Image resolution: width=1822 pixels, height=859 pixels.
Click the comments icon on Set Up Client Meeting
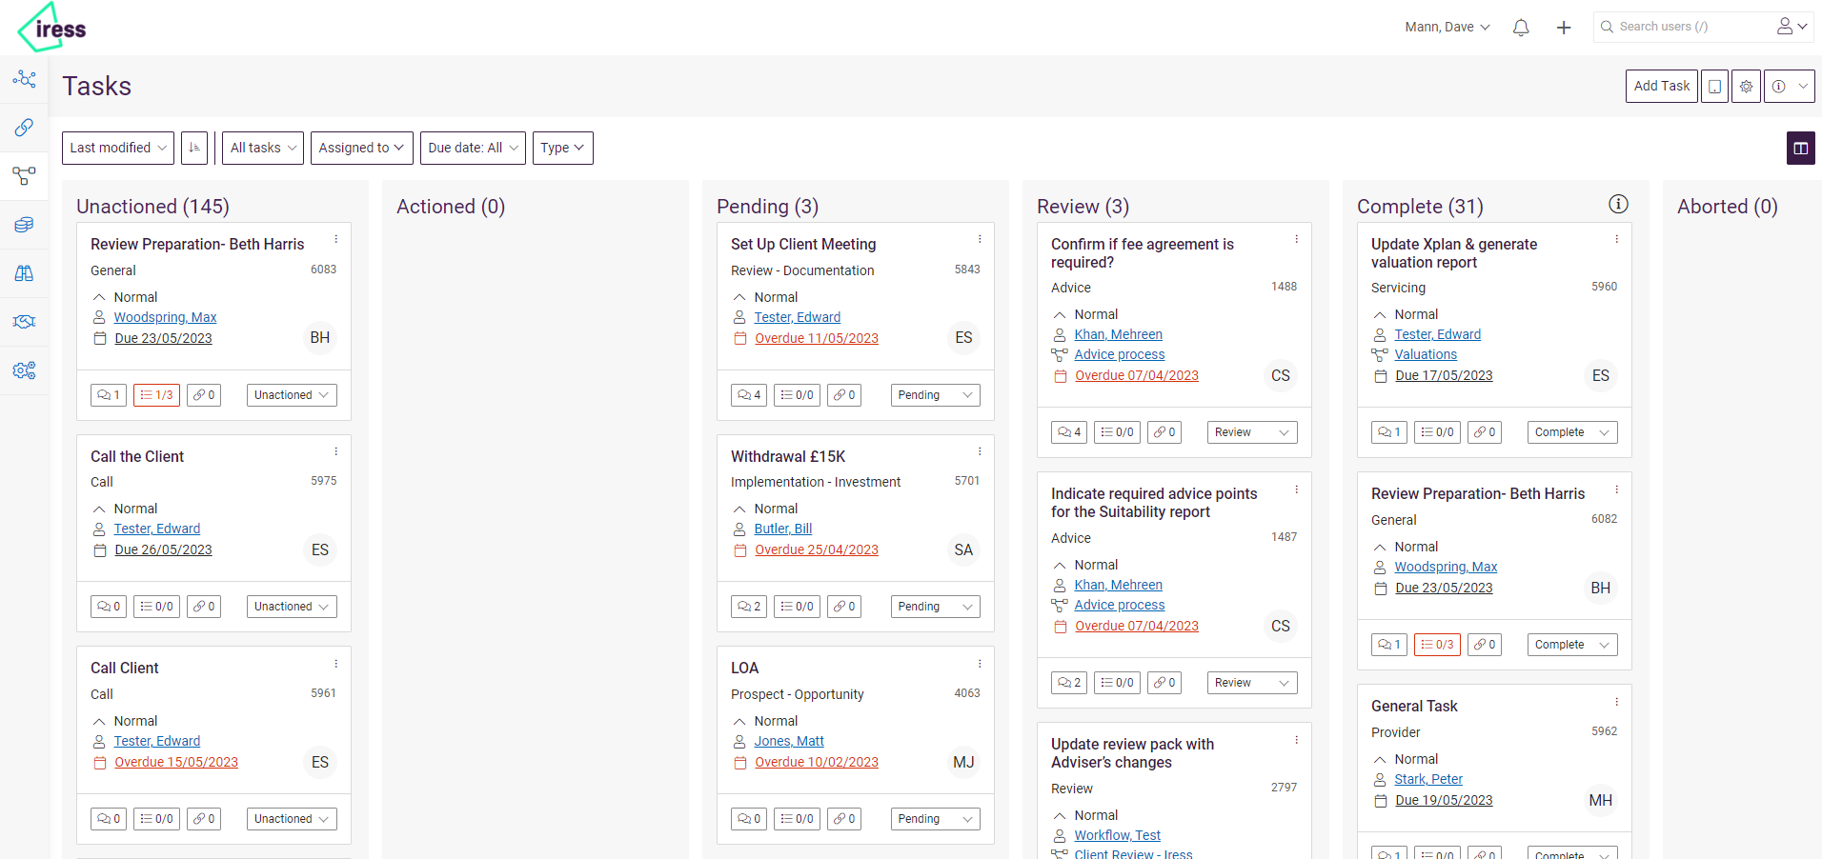pos(749,394)
